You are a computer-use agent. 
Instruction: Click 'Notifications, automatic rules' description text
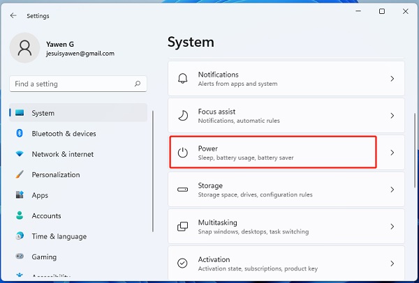[239, 121]
